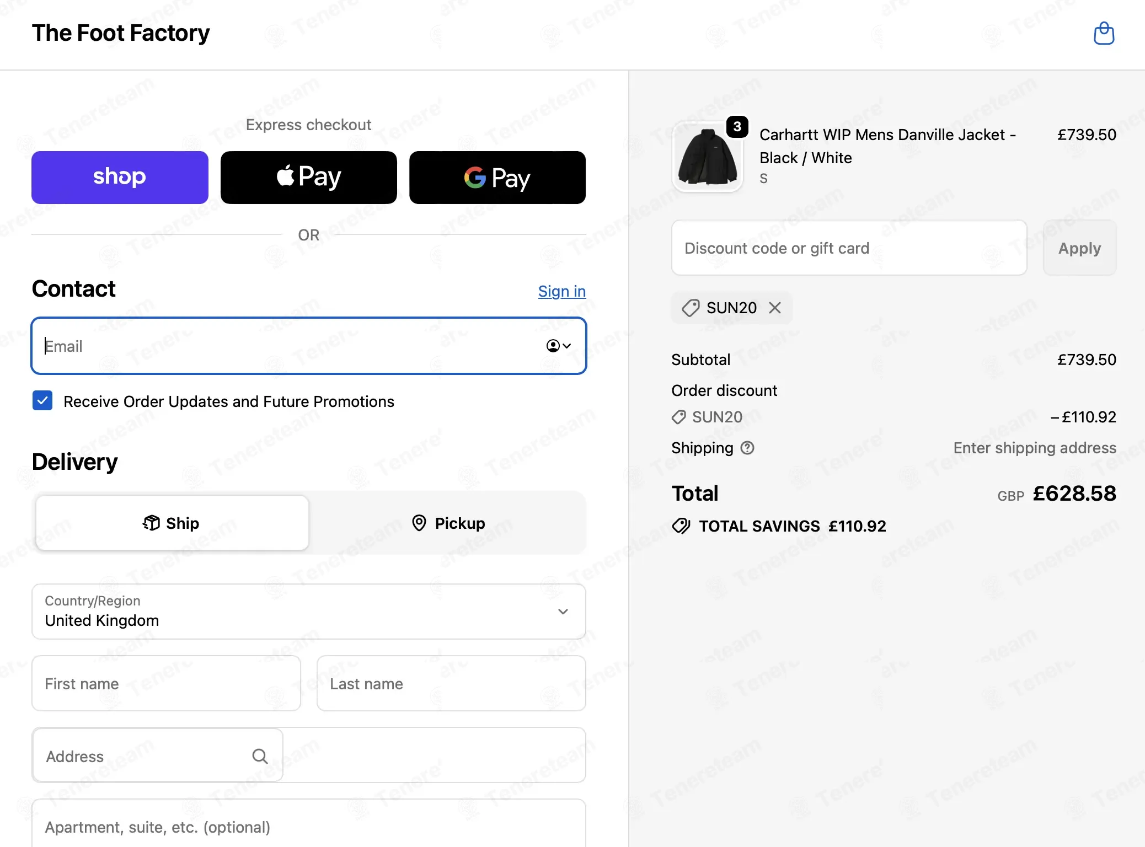Open the shopping bag cart icon

click(x=1104, y=34)
